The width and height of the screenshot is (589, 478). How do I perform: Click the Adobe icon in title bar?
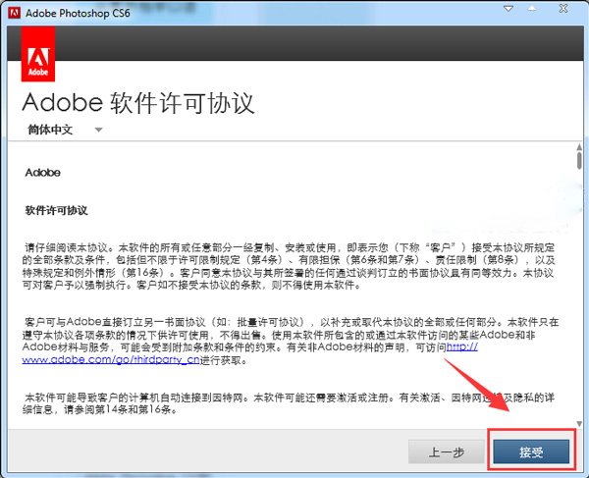[x=15, y=13]
